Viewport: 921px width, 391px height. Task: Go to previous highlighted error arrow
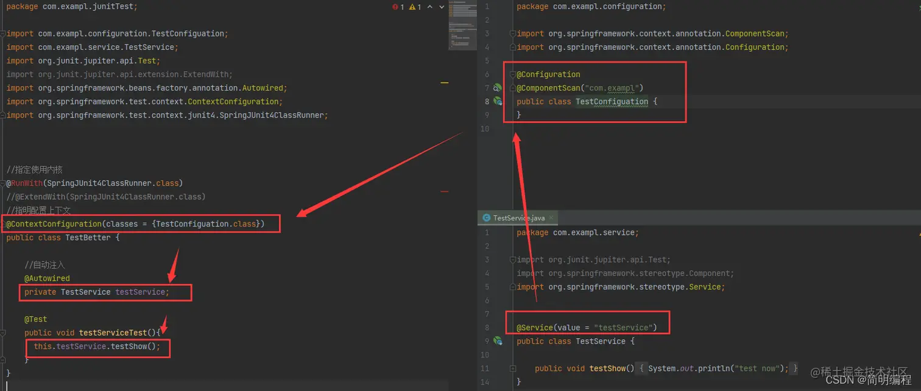431,7
